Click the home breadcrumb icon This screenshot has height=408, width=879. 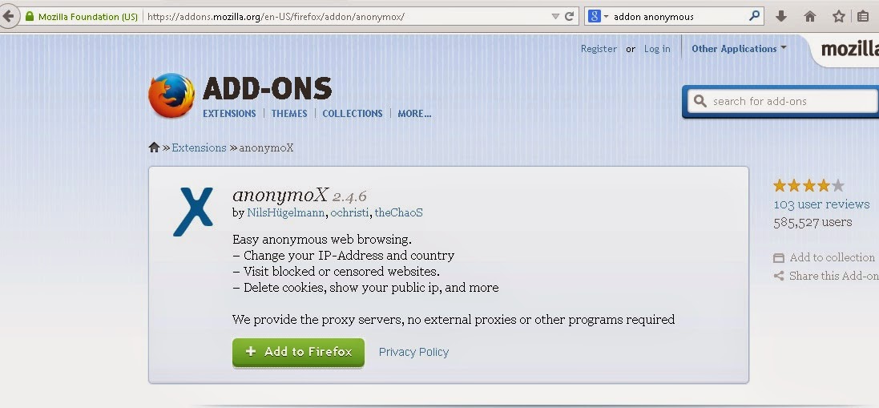(154, 147)
